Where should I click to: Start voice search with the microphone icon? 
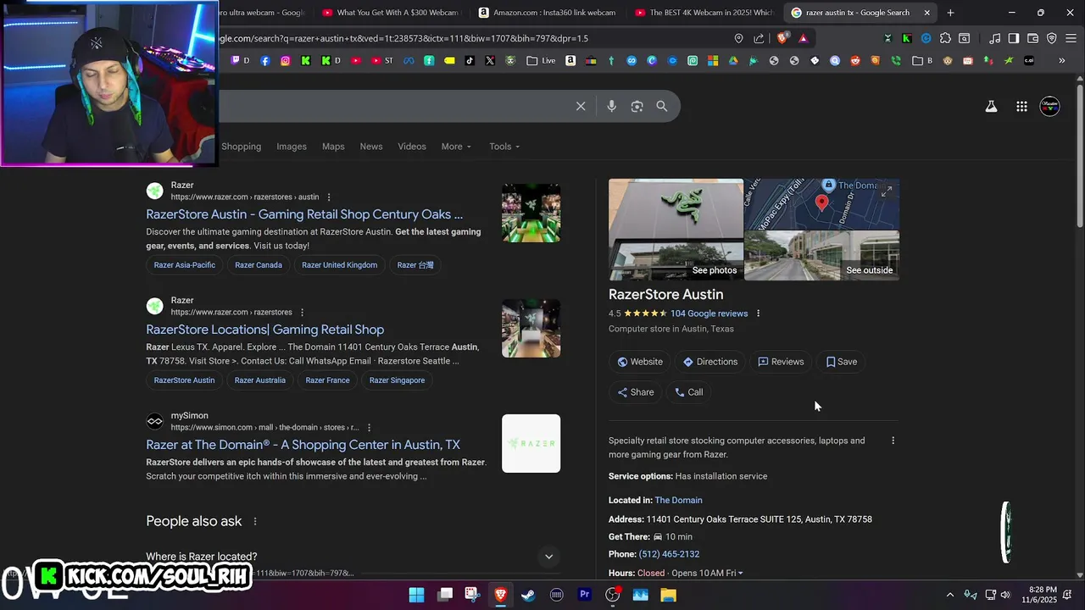pos(611,106)
